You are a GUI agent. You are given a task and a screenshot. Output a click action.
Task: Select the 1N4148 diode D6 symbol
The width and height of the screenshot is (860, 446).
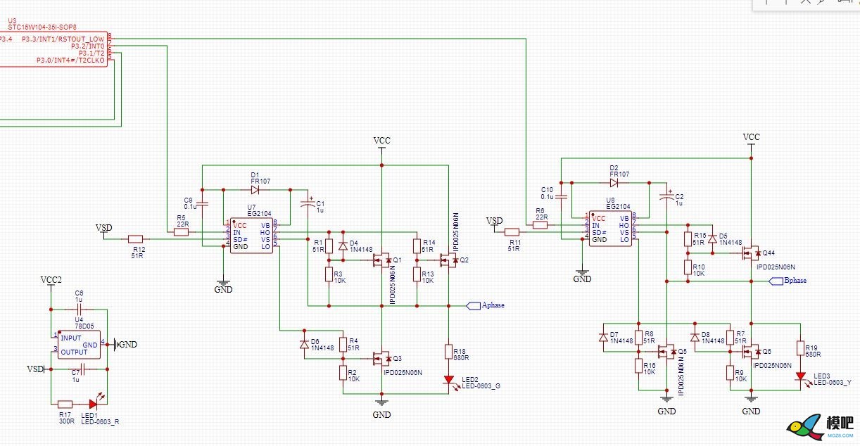click(x=304, y=344)
